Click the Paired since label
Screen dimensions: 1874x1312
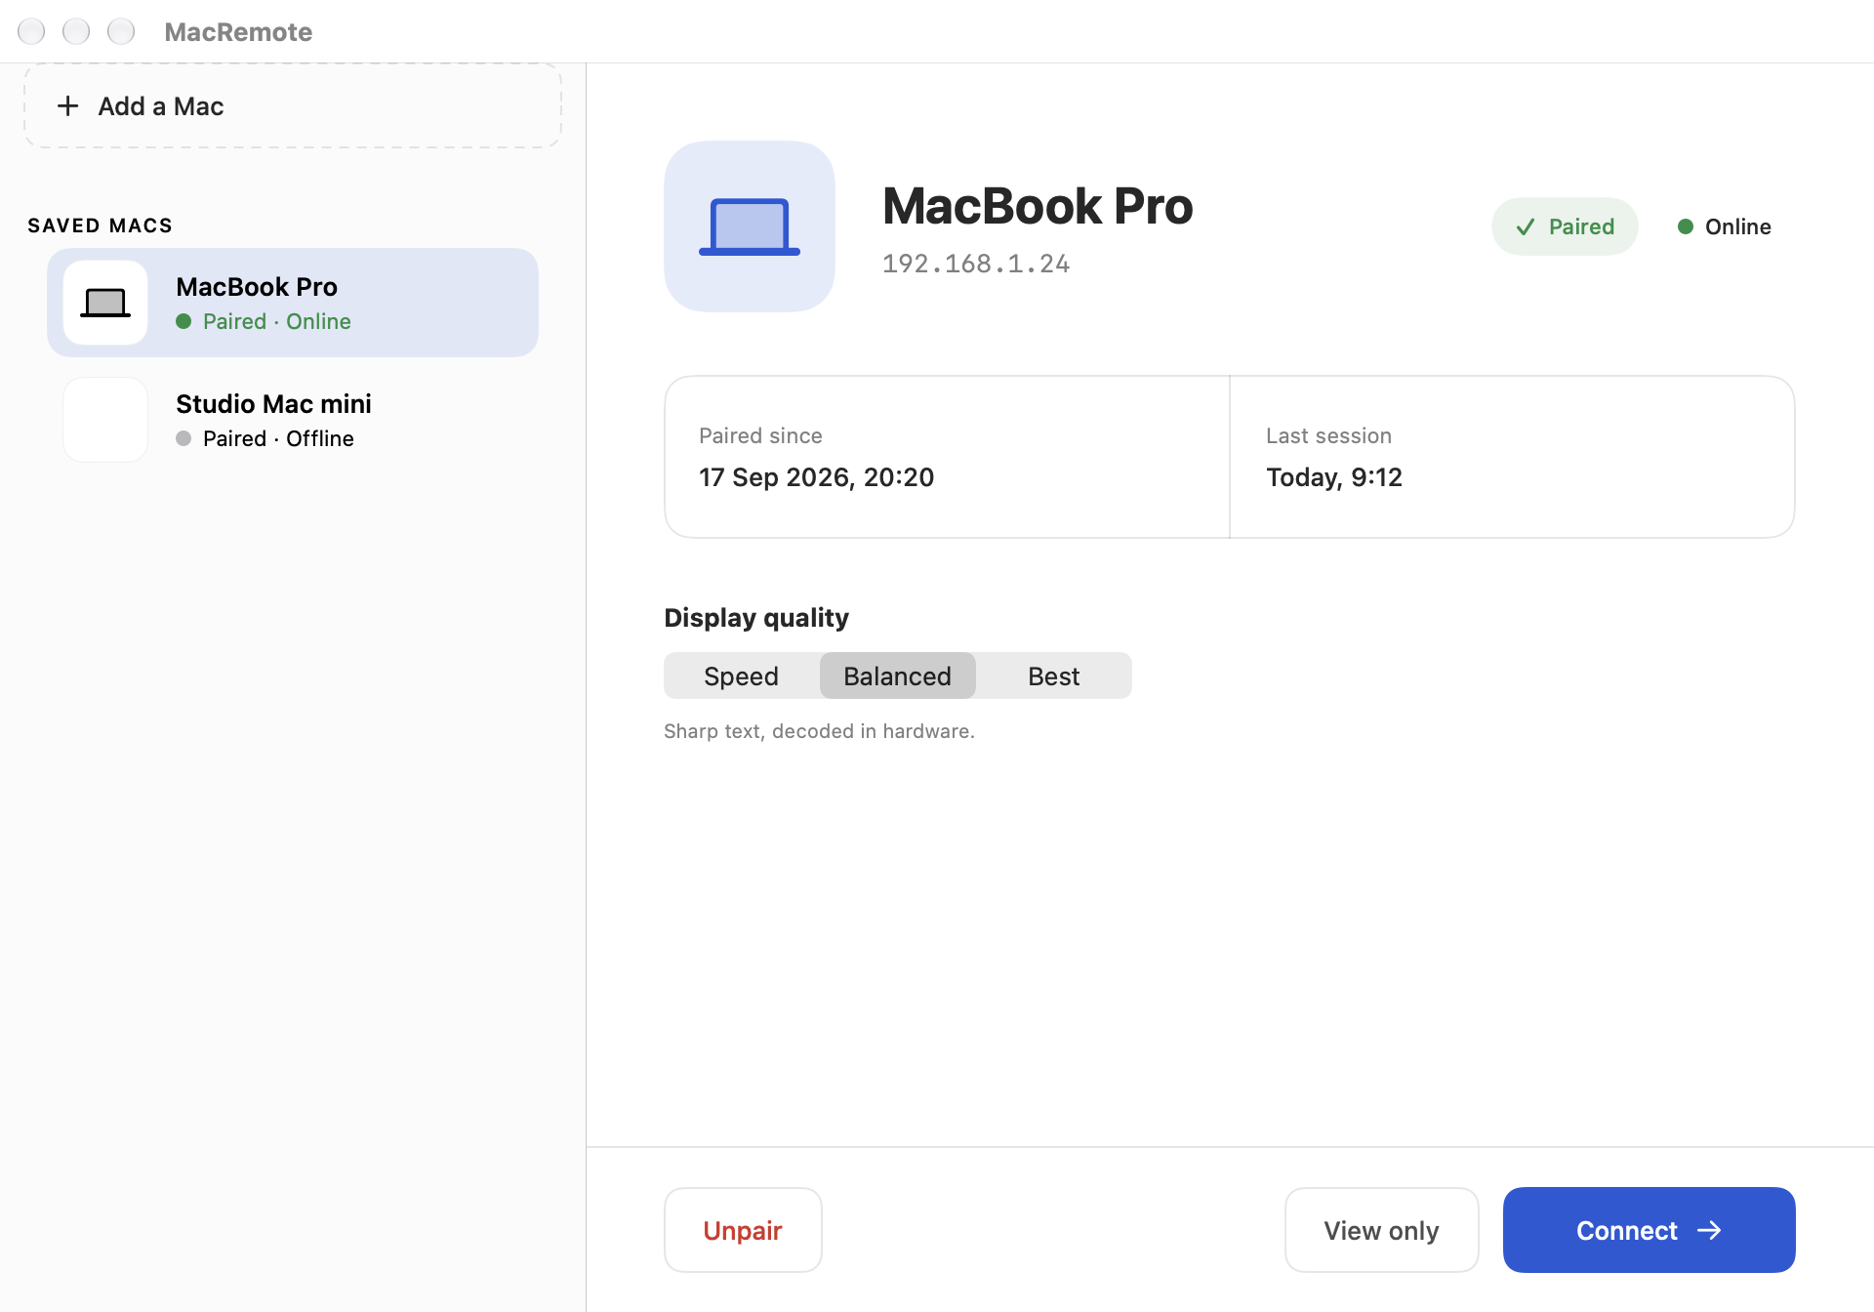(760, 436)
